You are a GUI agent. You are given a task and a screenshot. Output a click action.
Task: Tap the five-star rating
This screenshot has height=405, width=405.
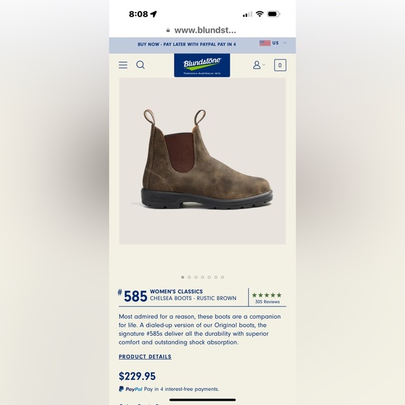[267, 295]
